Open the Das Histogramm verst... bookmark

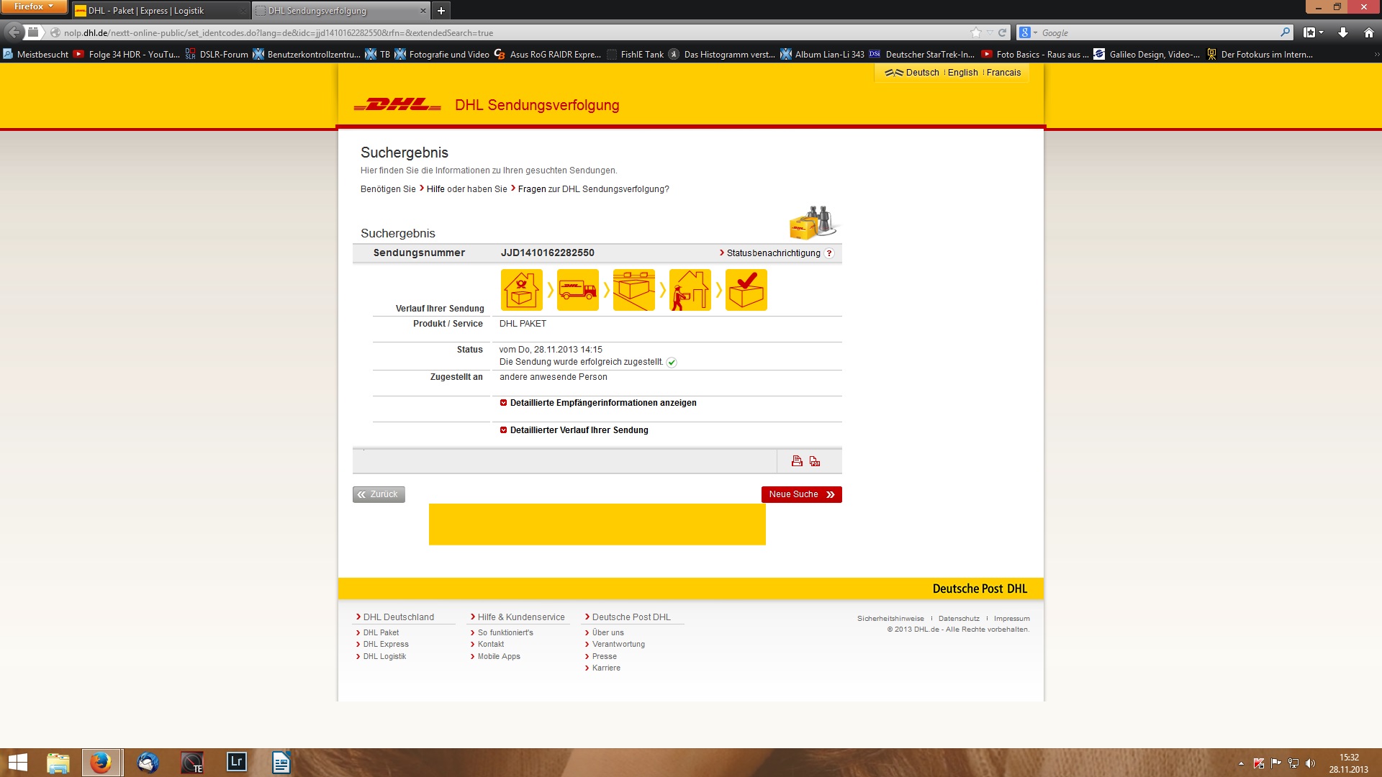point(722,55)
